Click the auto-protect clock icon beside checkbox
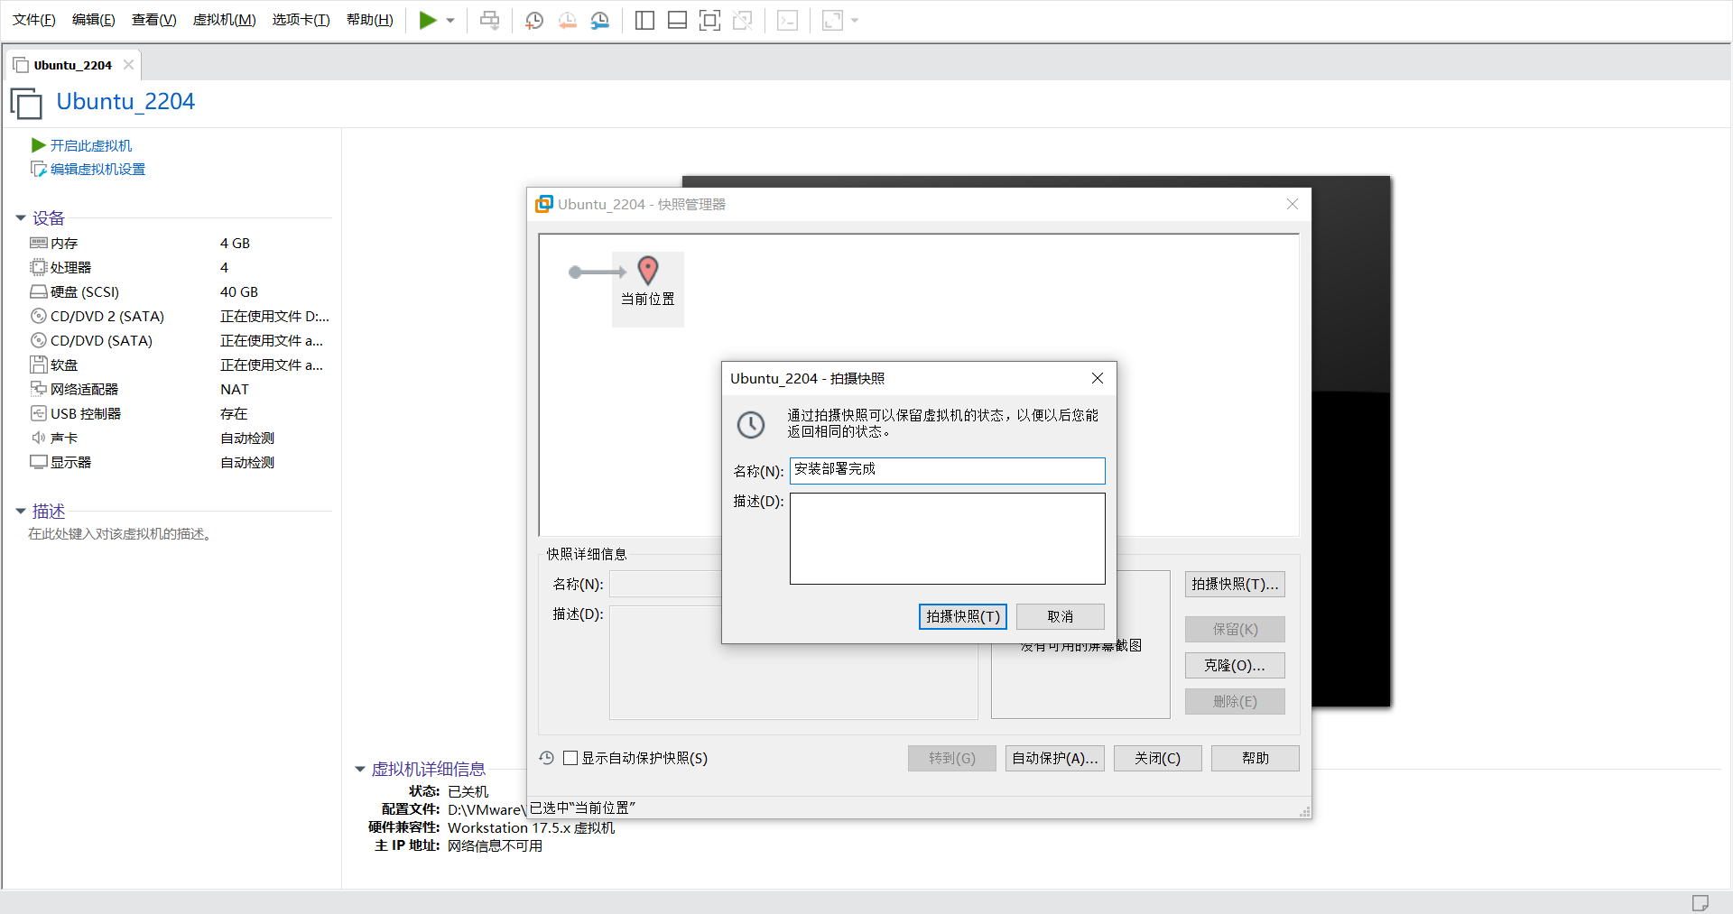This screenshot has width=1733, height=914. click(x=546, y=758)
